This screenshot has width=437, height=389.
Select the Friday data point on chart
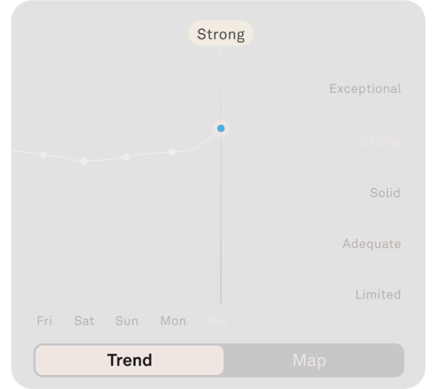click(43, 155)
